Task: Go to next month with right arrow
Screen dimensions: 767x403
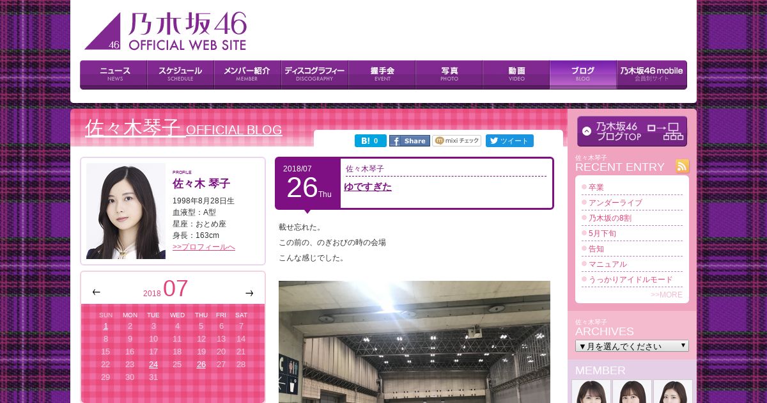Action: 249,293
